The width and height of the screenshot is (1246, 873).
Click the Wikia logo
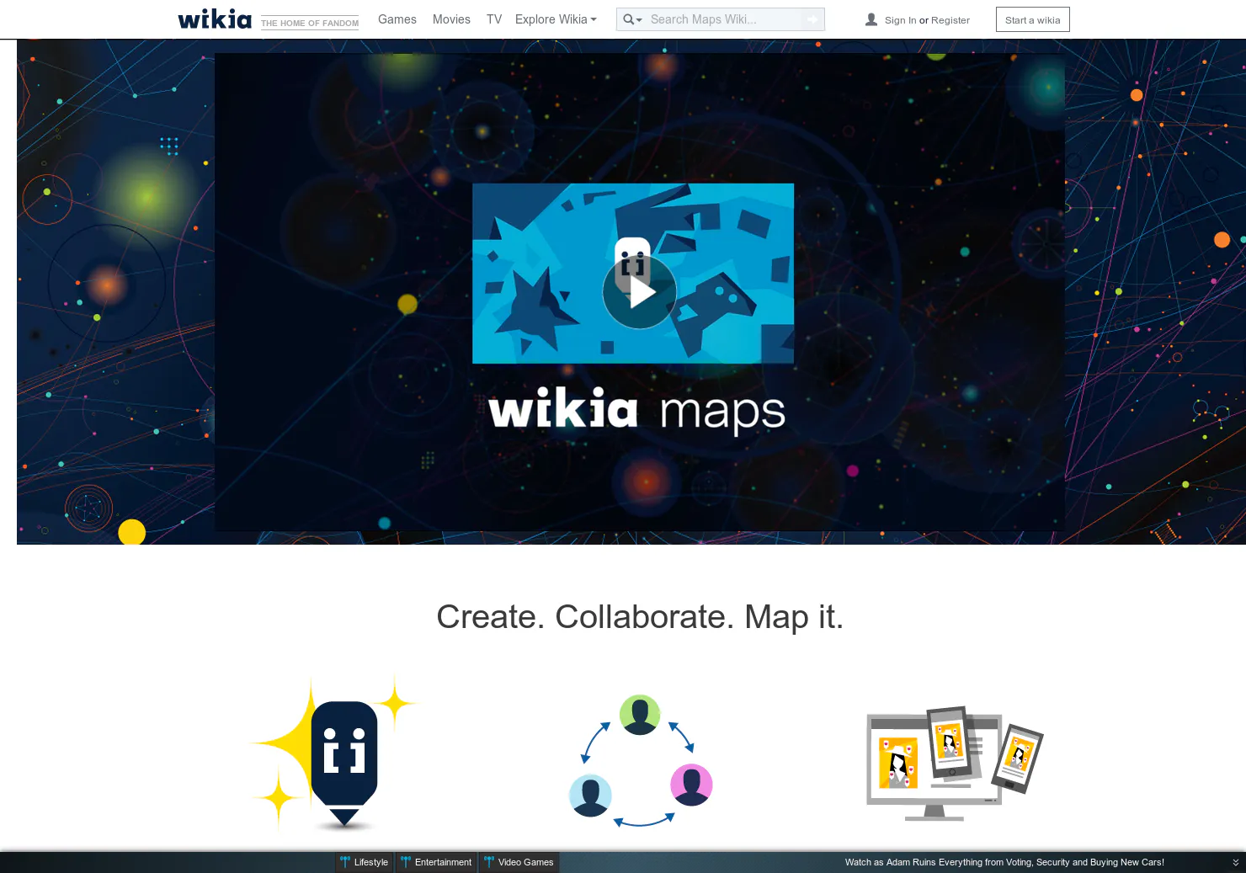[x=215, y=19]
